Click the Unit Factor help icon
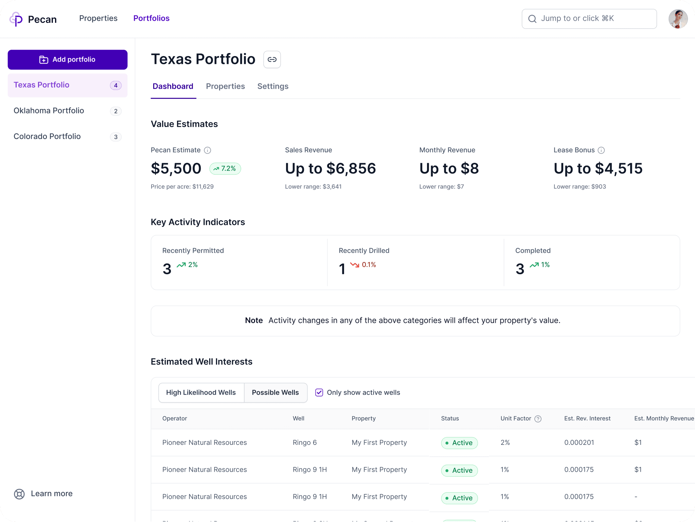 pos(538,419)
